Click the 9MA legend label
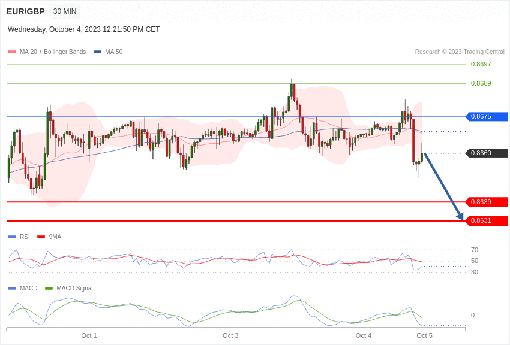The image size is (510, 345). coord(55,237)
